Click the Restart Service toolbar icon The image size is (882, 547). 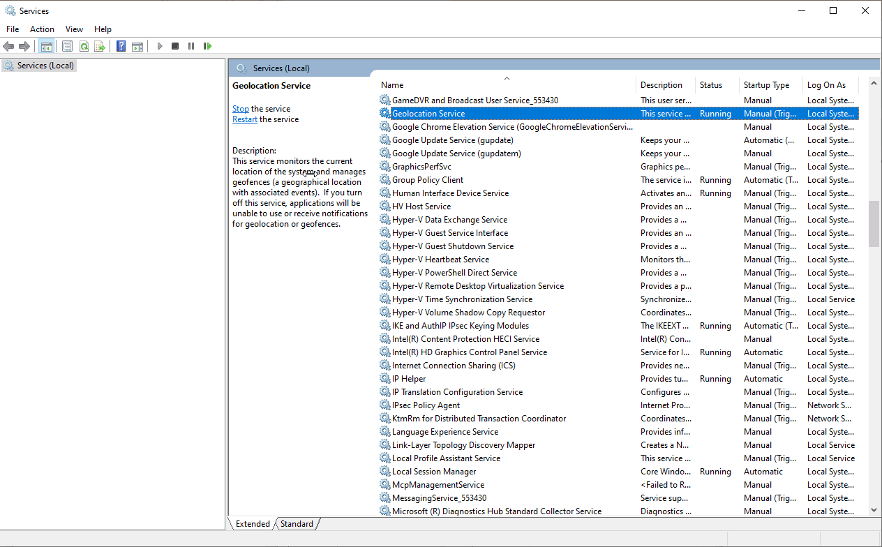tap(207, 47)
